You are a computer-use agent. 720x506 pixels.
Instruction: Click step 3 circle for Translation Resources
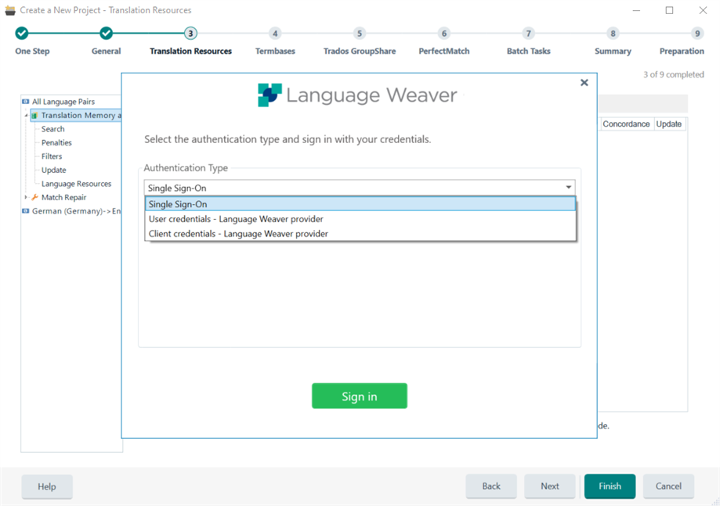pos(190,33)
